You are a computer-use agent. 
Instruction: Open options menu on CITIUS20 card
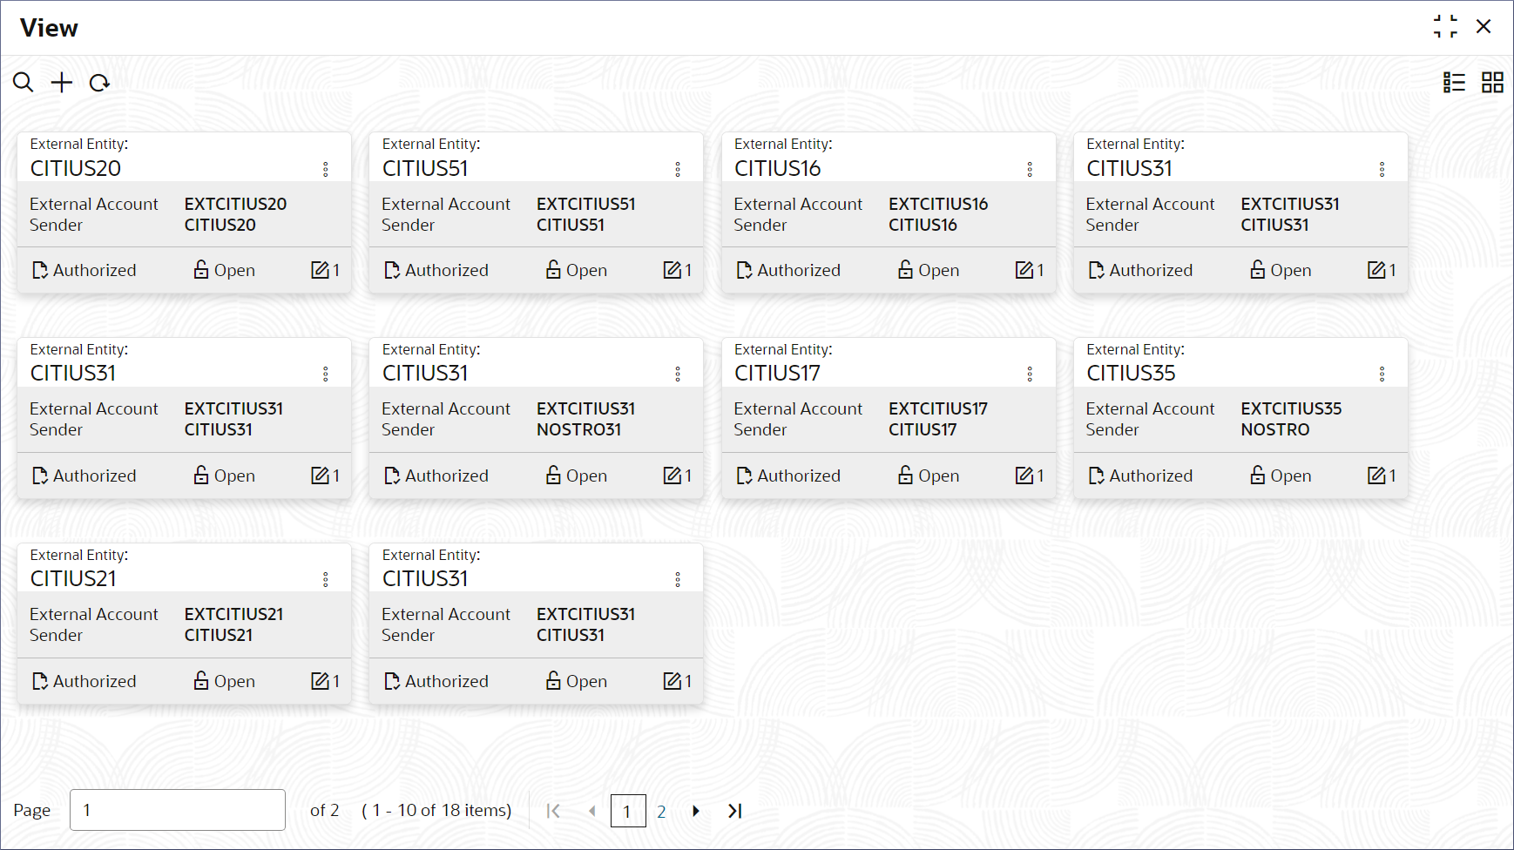tap(326, 169)
